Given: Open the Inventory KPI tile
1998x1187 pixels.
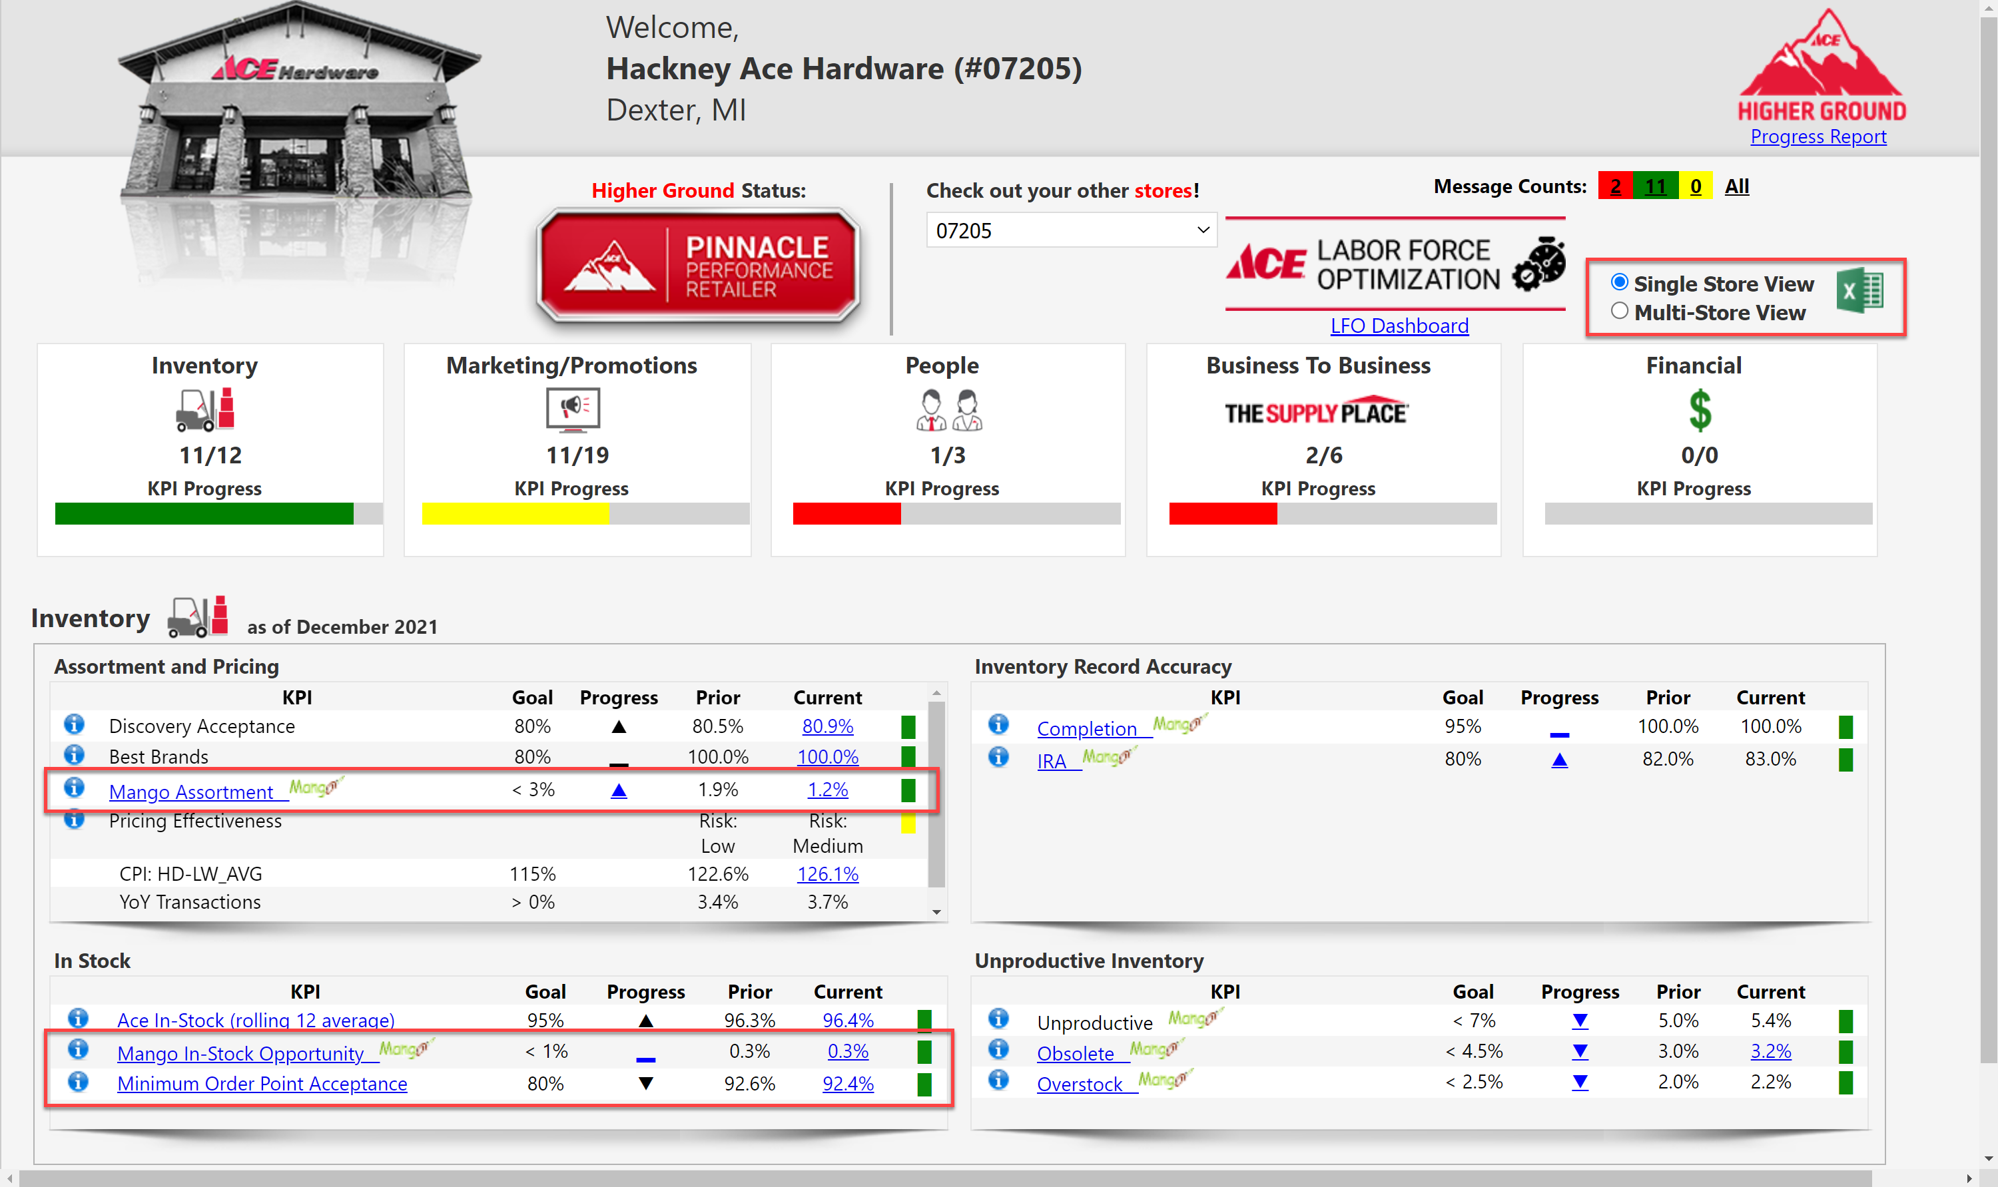Looking at the screenshot, I should [x=210, y=449].
